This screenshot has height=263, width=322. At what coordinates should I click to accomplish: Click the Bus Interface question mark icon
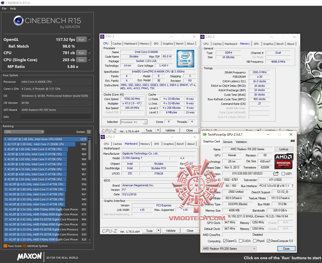292,186
